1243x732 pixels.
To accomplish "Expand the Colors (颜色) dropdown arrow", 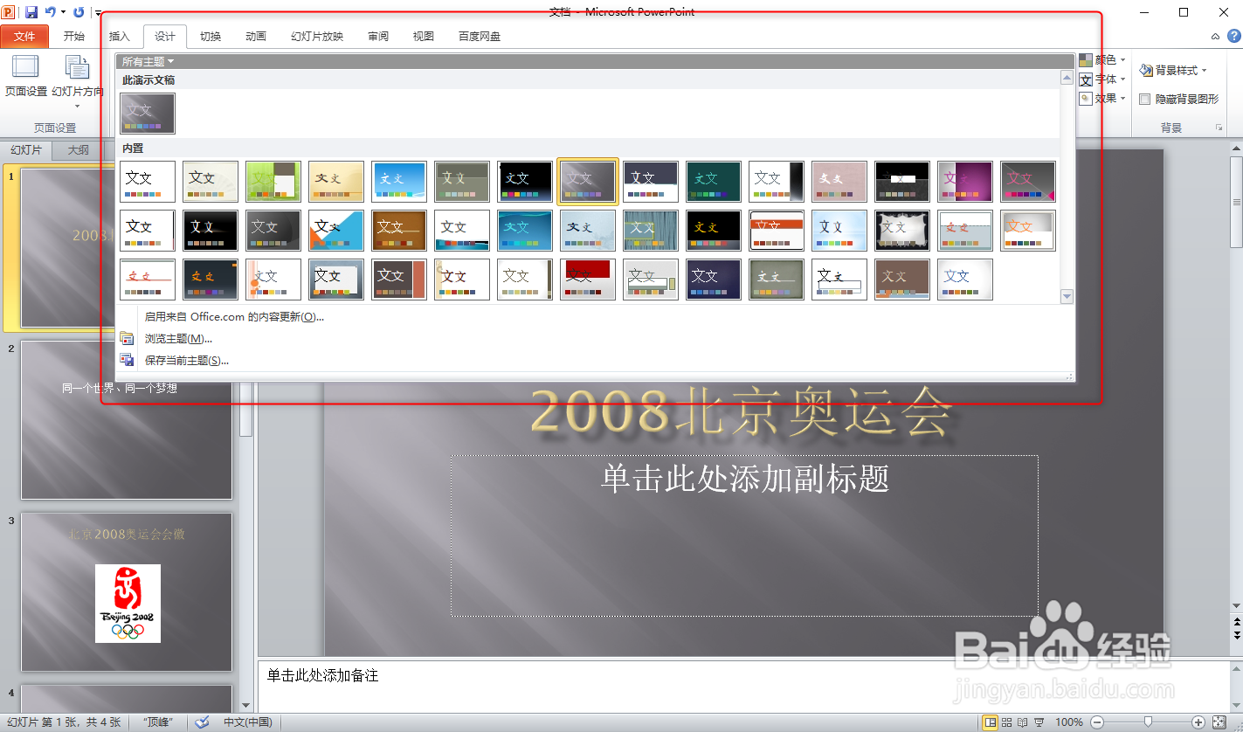I will (1123, 60).
